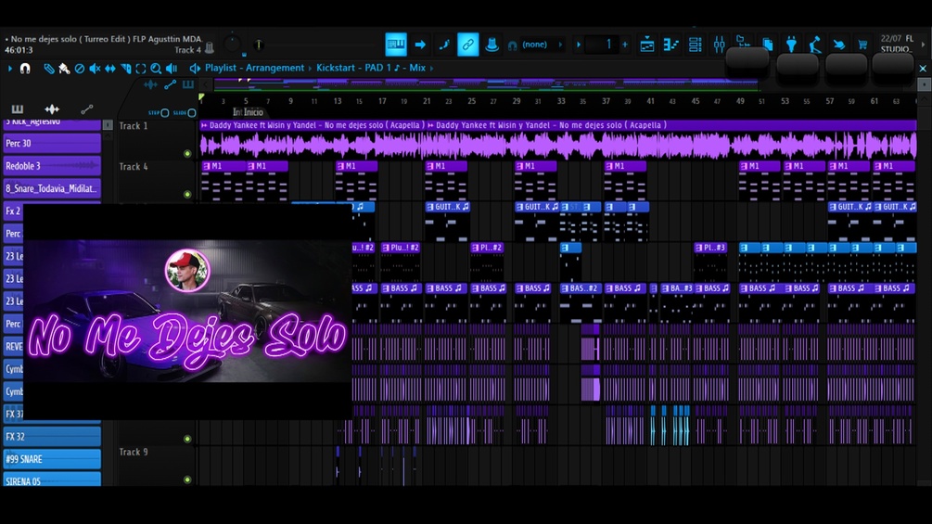Open the first Acapella clip's menu icon
The height and width of the screenshot is (524, 932).
(204, 125)
